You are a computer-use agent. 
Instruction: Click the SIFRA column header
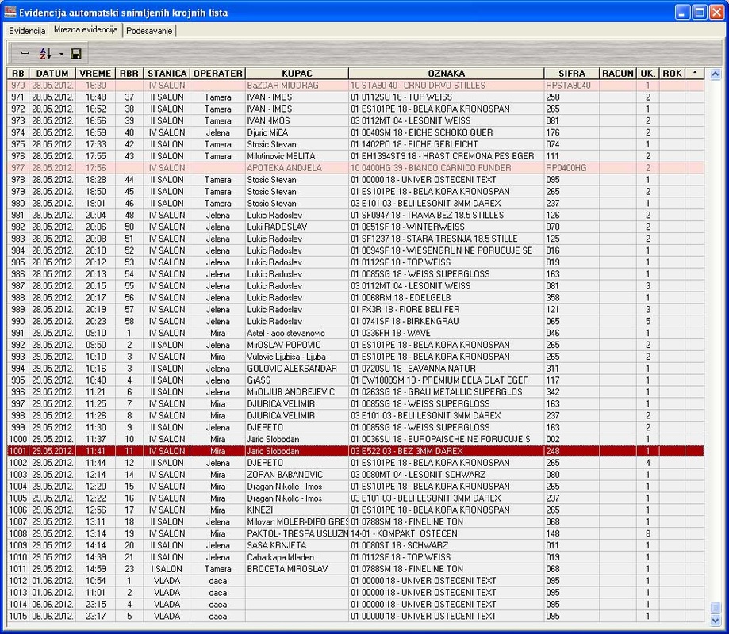coord(571,73)
